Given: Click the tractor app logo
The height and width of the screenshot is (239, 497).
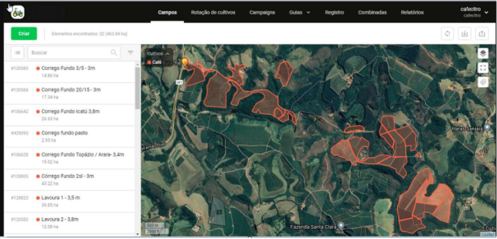Looking at the screenshot, I should point(18,12).
